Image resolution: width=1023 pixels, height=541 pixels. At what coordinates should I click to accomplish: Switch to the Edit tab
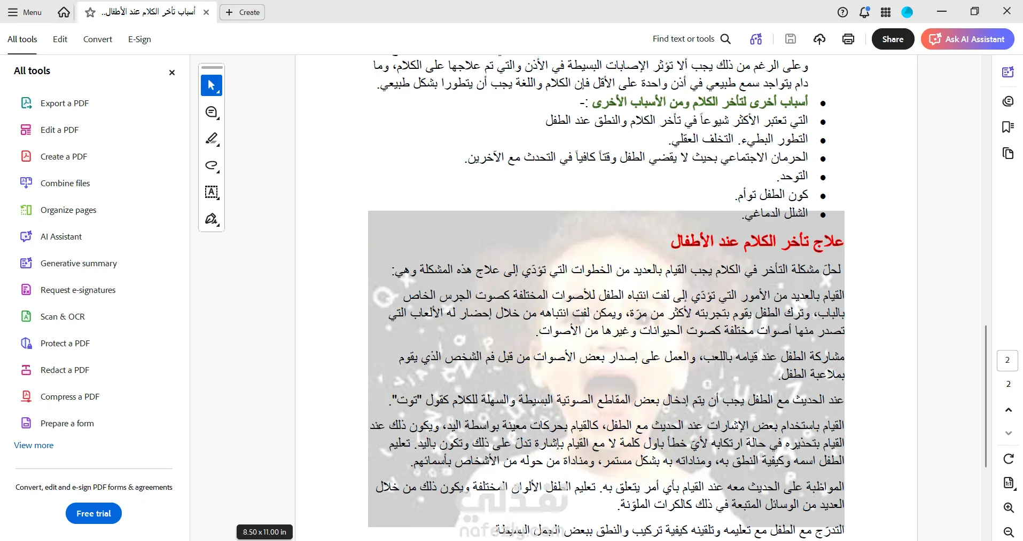[x=60, y=39]
